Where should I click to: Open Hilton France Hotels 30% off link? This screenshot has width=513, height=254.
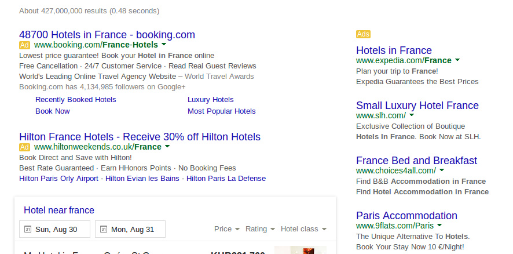[x=140, y=137]
